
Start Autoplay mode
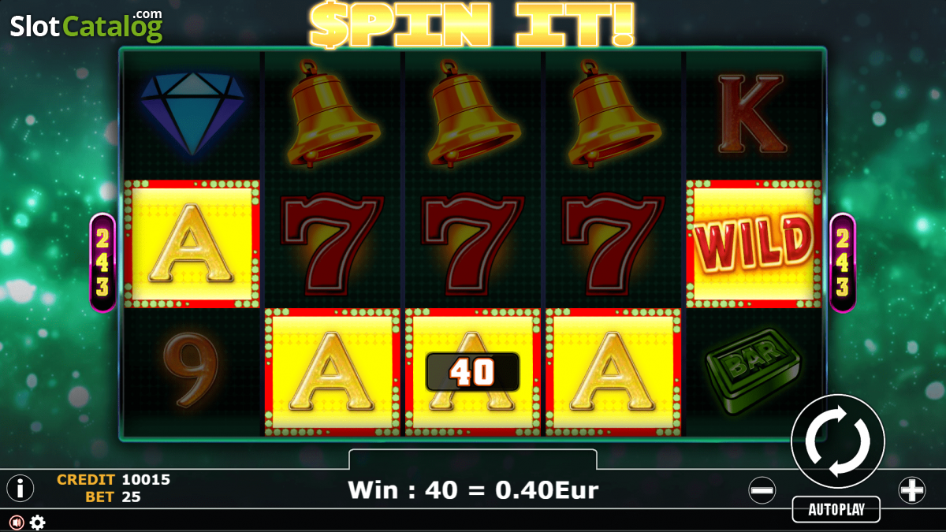click(836, 509)
